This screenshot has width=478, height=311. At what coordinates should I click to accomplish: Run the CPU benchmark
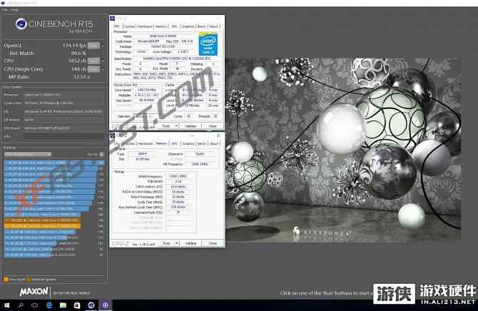(x=93, y=61)
